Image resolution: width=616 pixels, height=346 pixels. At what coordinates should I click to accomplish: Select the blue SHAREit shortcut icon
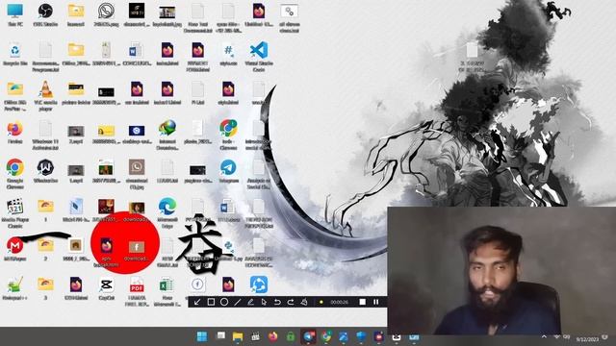(x=259, y=284)
